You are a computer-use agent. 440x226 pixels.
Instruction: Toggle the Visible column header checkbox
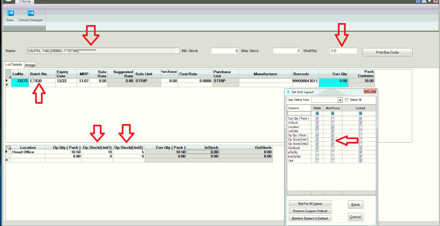[x=317, y=113]
